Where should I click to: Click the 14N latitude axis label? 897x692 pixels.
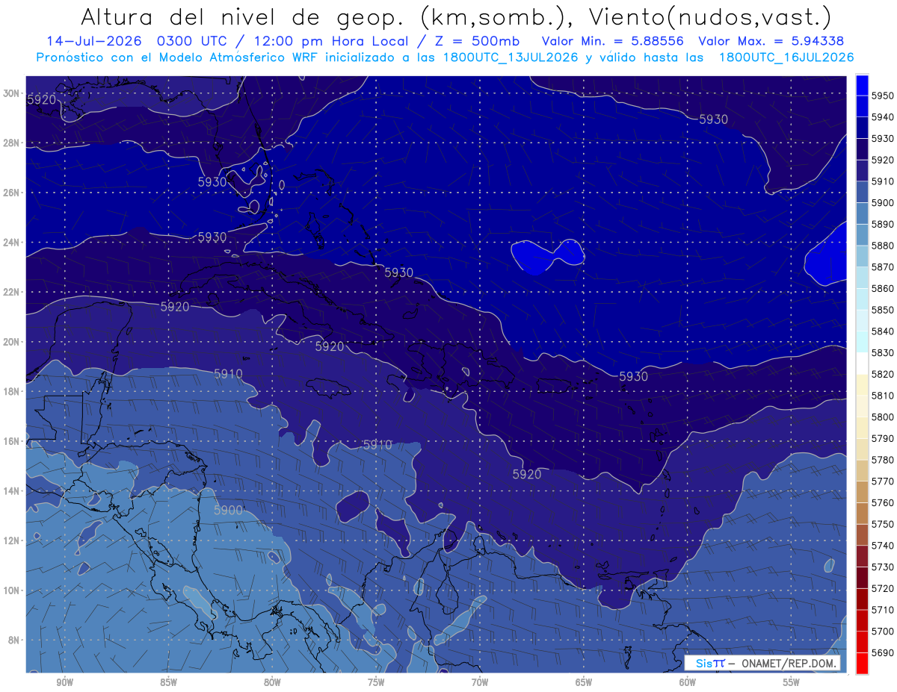pyautogui.click(x=11, y=491)
